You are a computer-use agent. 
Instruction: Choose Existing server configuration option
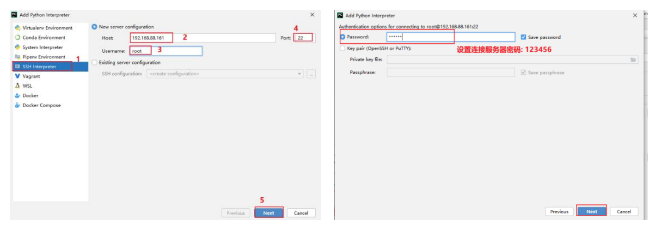tap(95, 62)
